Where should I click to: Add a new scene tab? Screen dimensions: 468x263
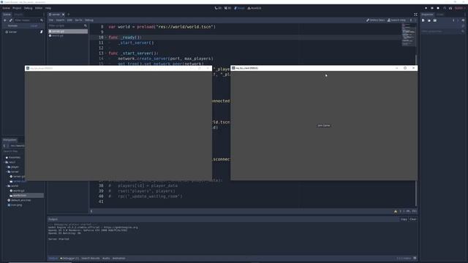point(68,15)
